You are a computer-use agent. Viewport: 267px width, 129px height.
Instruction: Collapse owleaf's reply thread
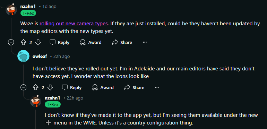[24, 87]
